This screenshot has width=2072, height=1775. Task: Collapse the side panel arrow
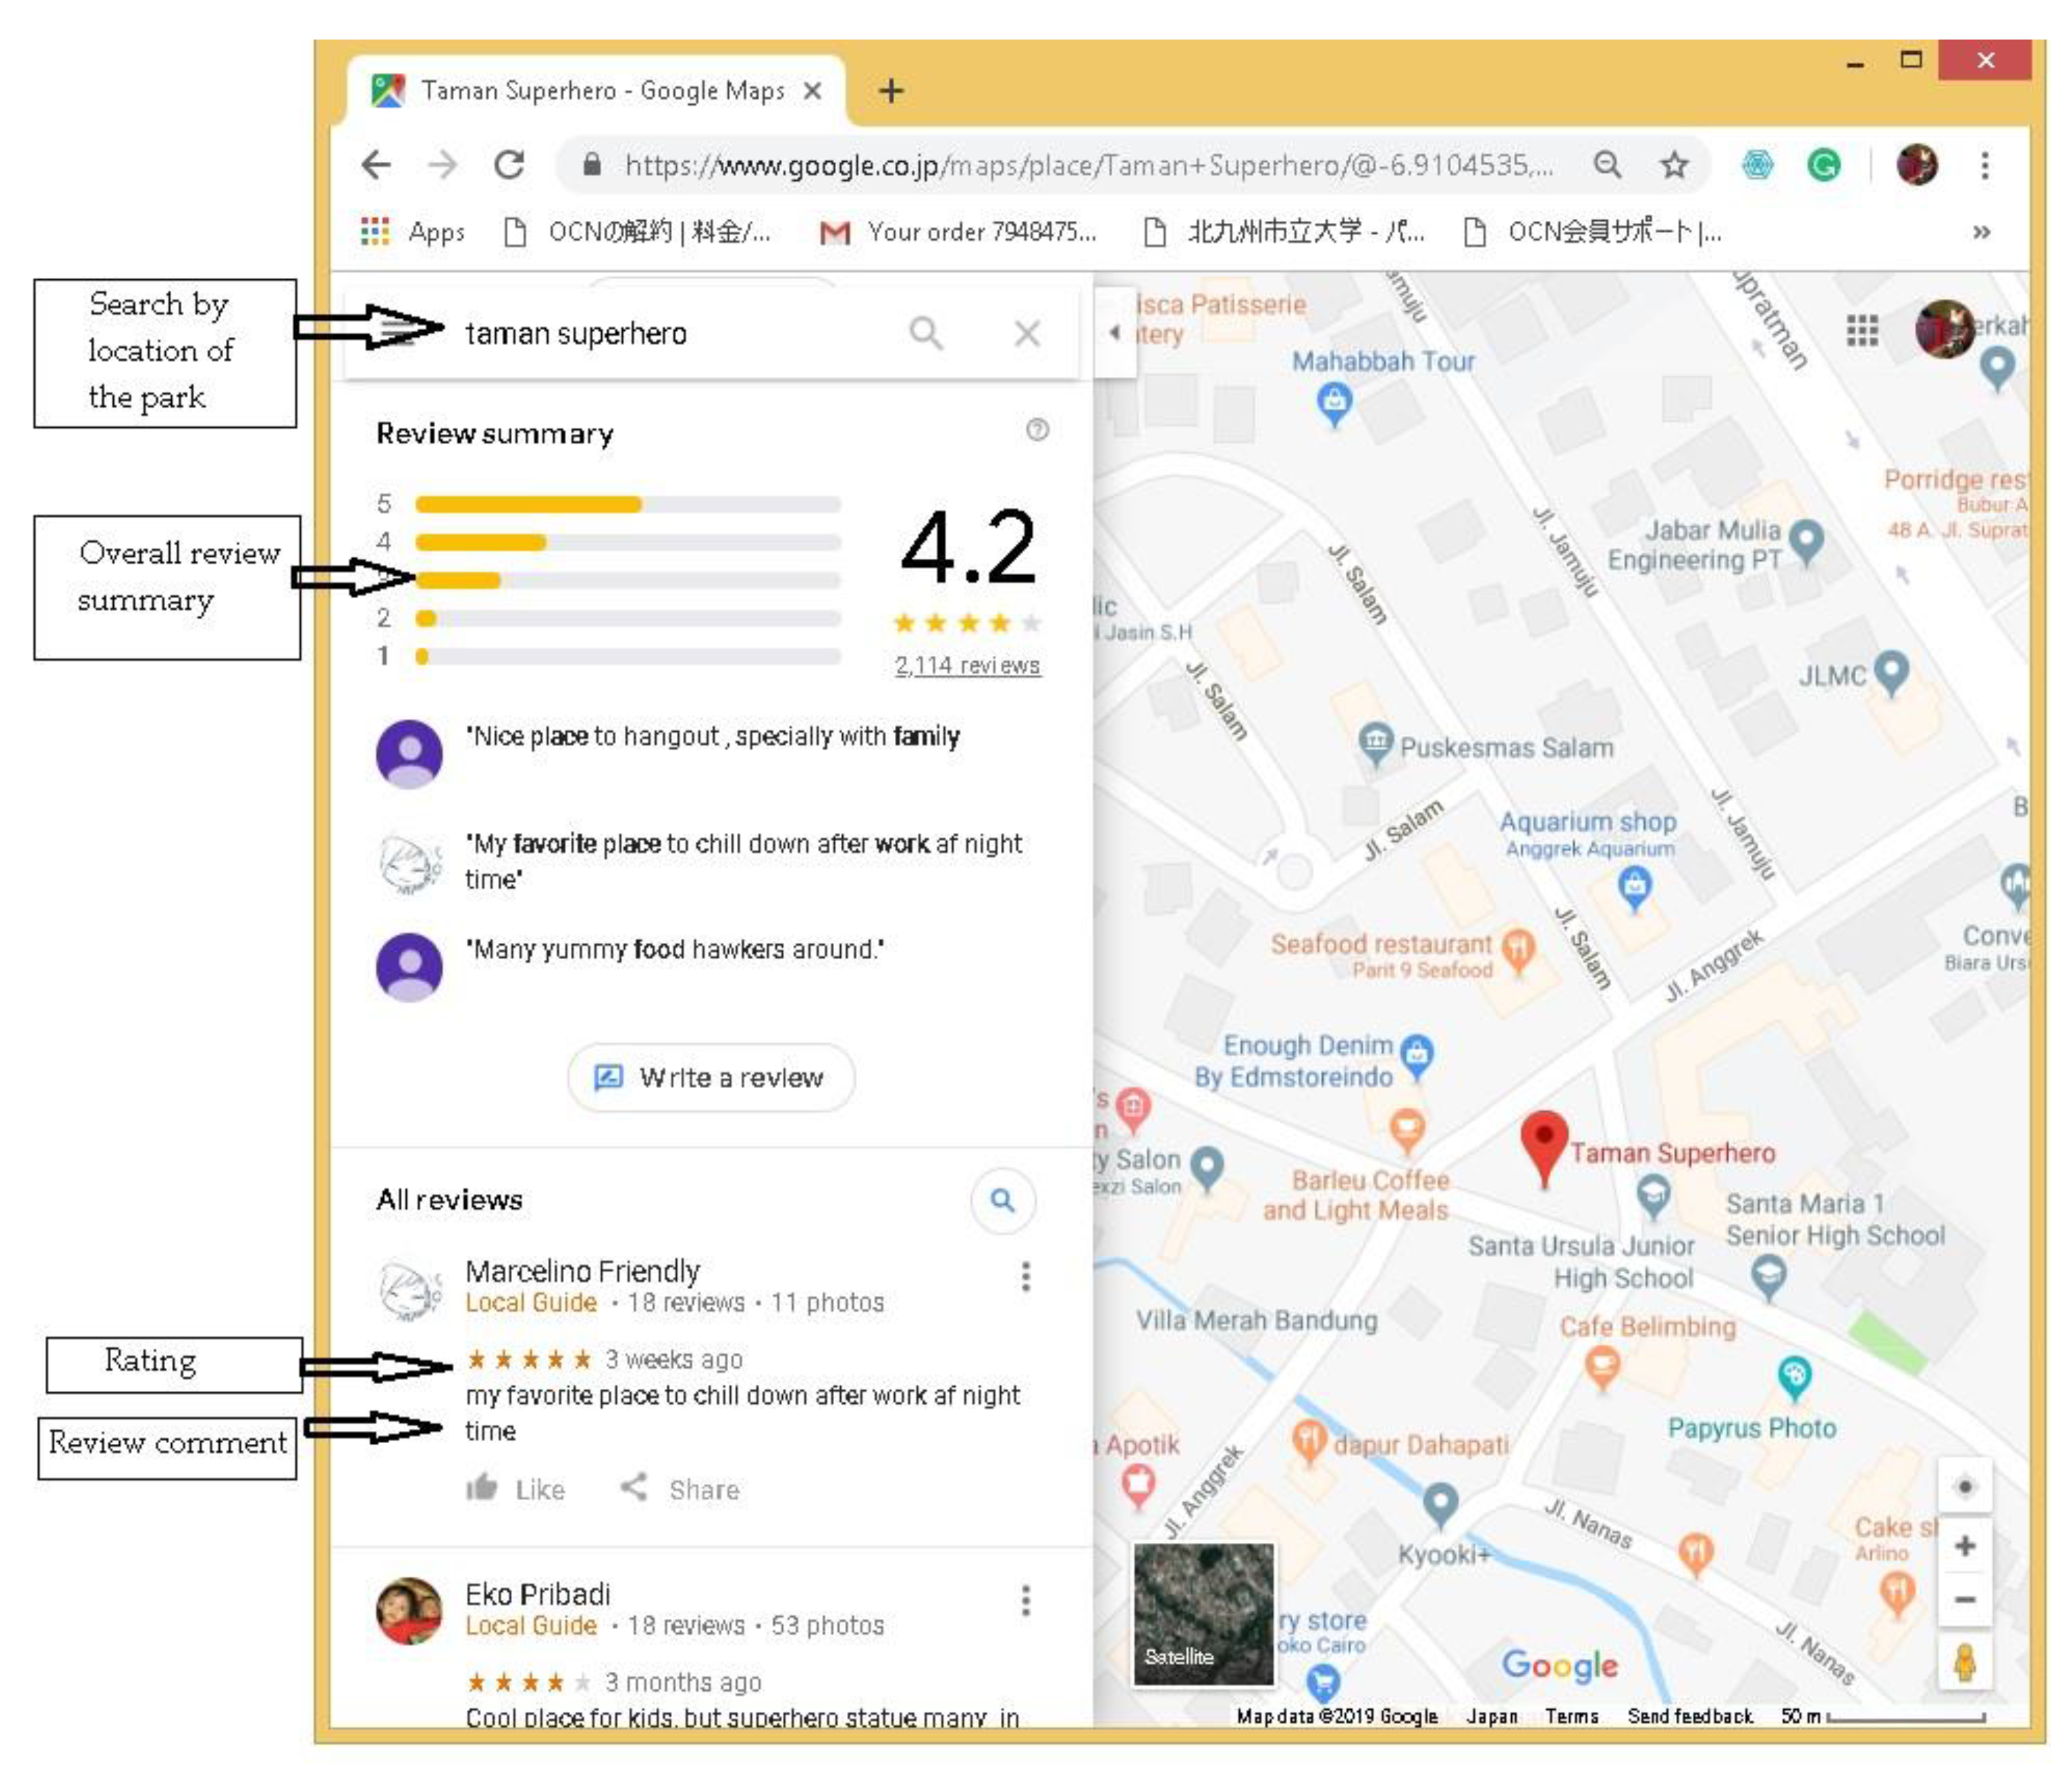(x=1115, y=333)
